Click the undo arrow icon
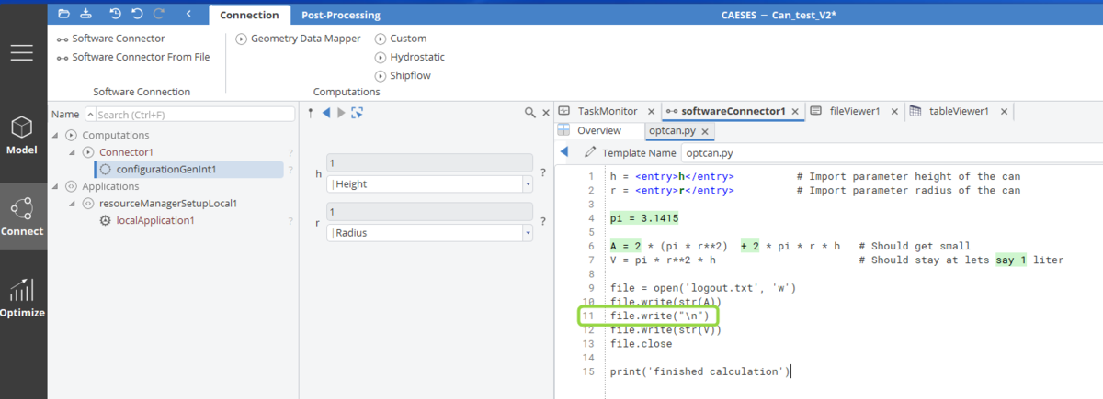The image size is (1103, 399). (x=137, y=14)
